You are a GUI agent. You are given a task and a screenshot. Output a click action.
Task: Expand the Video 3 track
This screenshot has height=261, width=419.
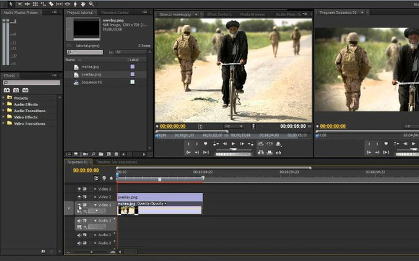(x=95, y=189)
